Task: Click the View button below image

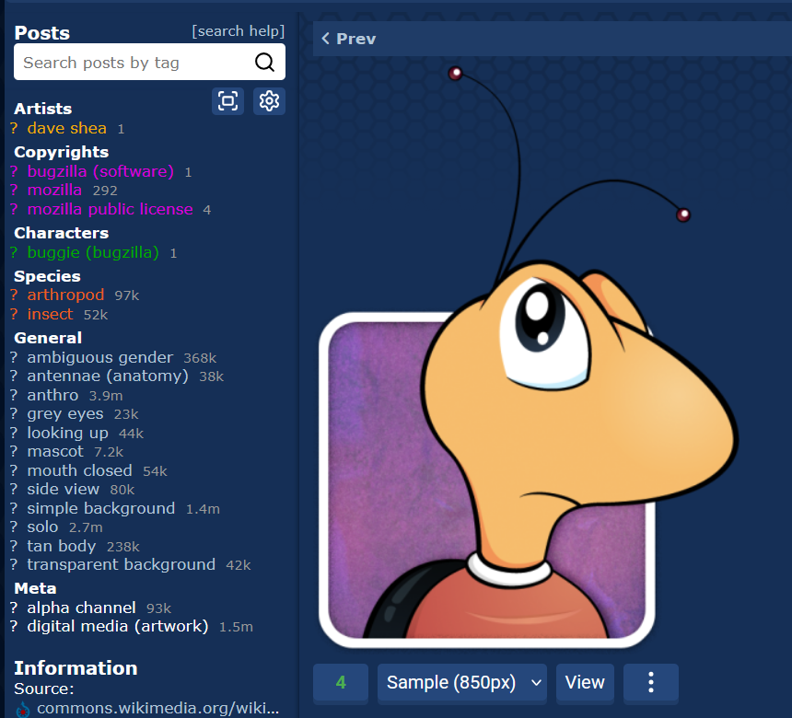Action: pos(585,682)
